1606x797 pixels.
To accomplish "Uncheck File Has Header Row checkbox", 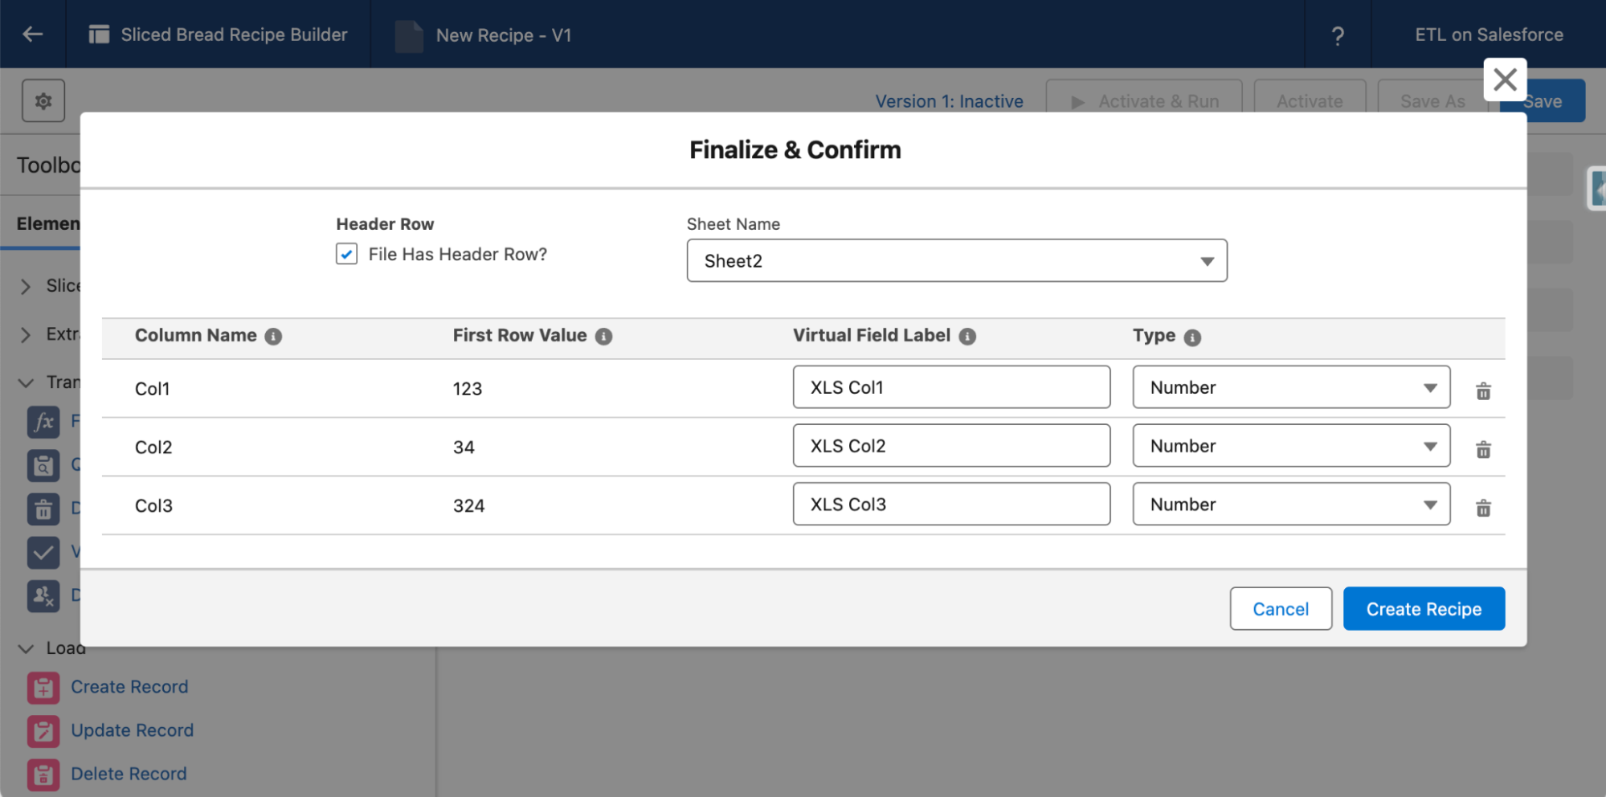I will point(346,254).
